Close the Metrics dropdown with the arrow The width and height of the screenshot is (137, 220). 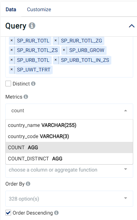click(126, 111)
